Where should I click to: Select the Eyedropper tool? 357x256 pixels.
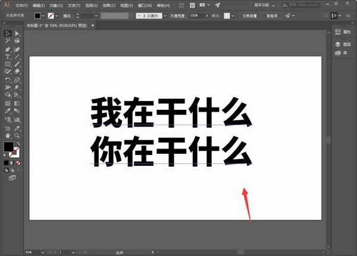pos(8,111)
